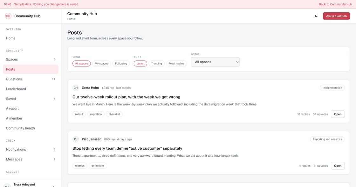Click the Questions count badge 11
The width and height of the screenshot is (356, 187).
point(54,79)
